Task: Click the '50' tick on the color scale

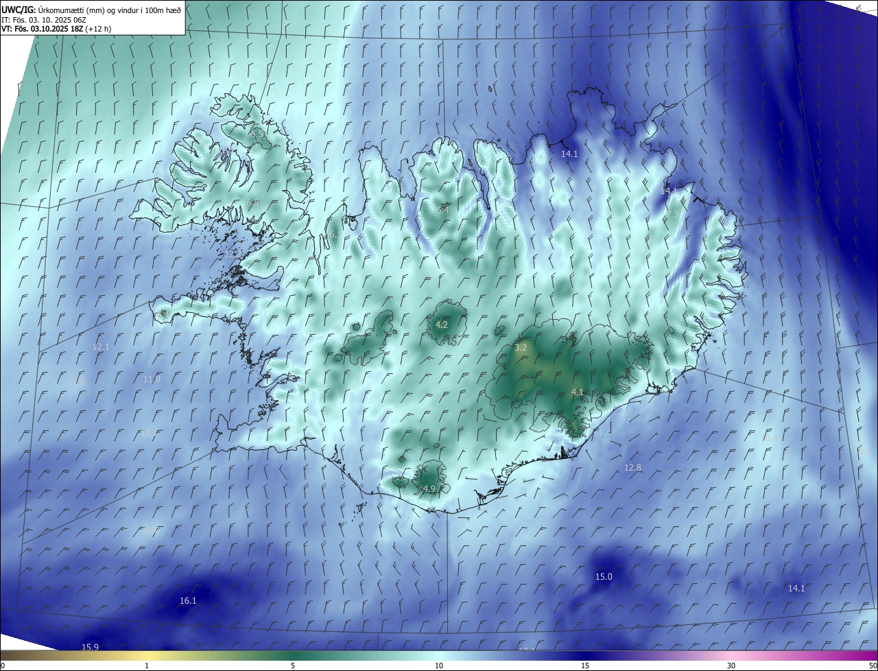Action: click(x=873, y=666)
